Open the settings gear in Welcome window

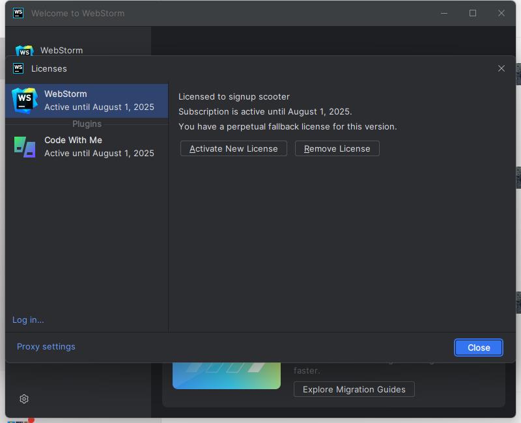[x=24, y=399]
